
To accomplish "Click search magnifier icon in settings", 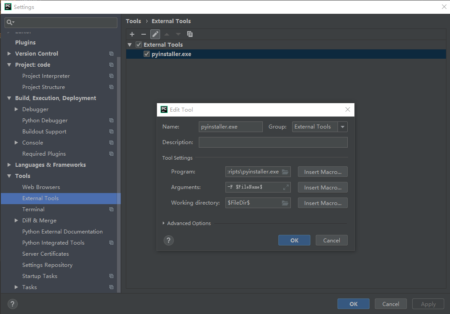I will pyautogui.click(x=10, y=22).
